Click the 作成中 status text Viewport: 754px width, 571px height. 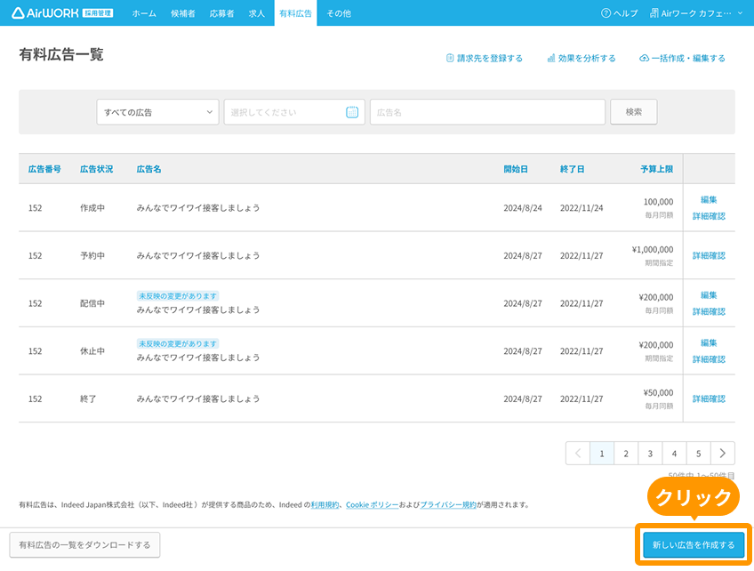(92, 208)
